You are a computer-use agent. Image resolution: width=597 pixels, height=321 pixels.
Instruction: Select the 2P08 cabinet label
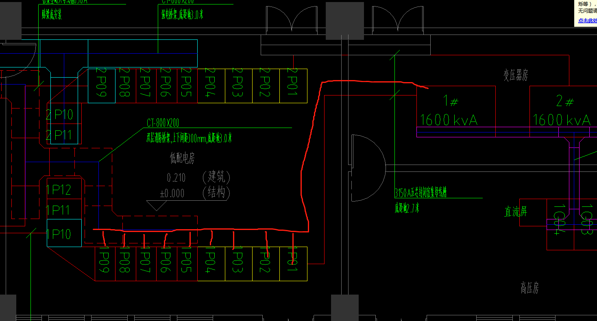pos(124,83)
